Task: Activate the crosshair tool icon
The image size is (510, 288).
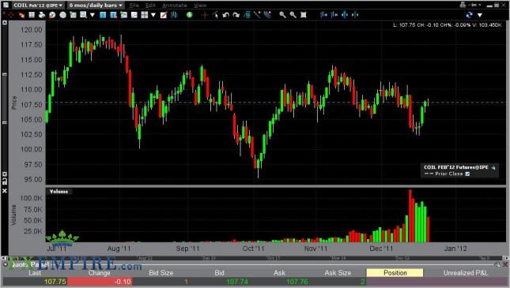Action: [x=205, y=15]
